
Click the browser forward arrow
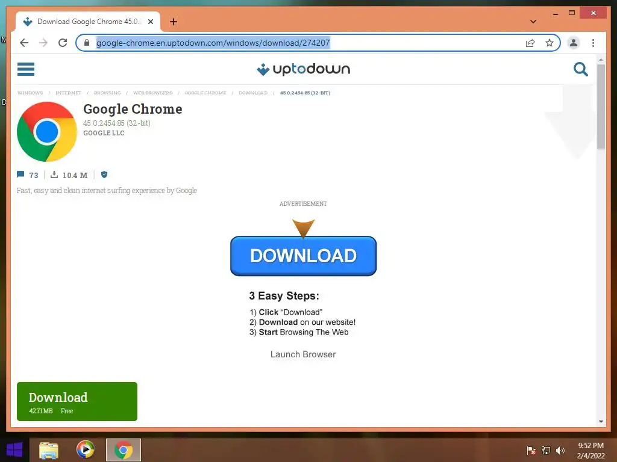click(43, 43)
